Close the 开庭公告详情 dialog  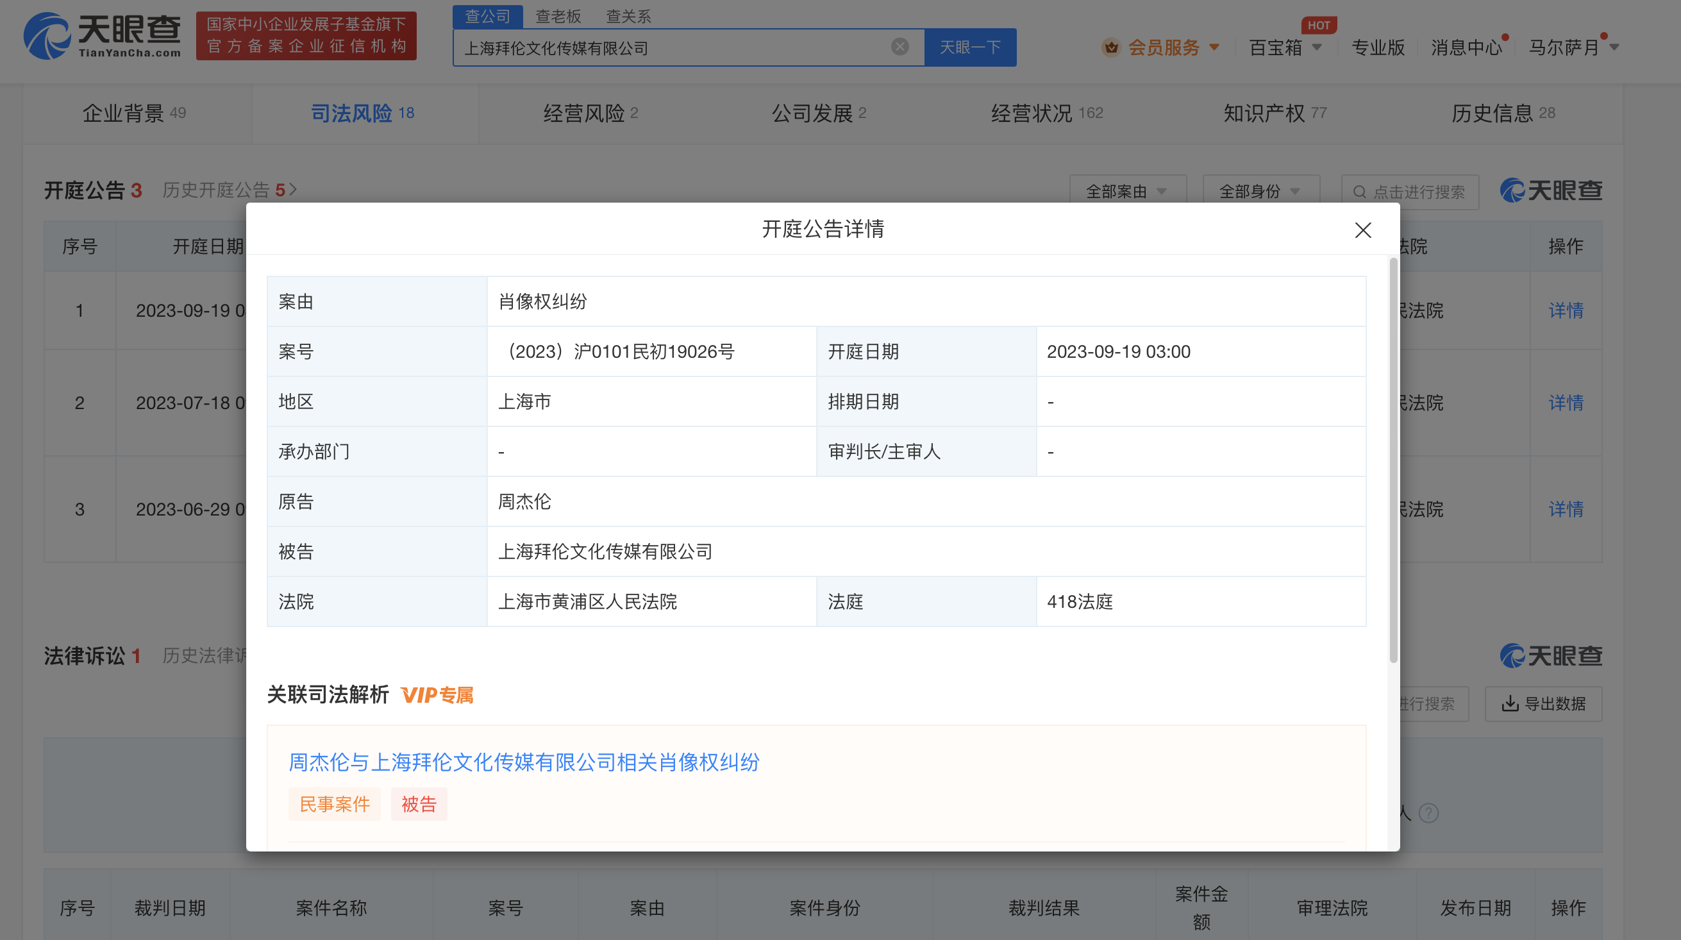point(1362,230)
